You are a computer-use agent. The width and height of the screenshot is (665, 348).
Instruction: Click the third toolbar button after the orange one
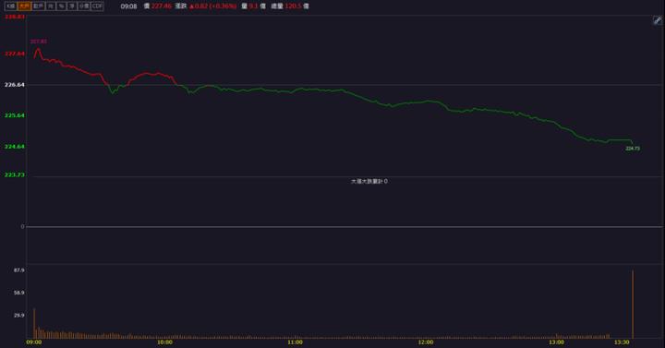pyautogui.click(x=62, y=6)
